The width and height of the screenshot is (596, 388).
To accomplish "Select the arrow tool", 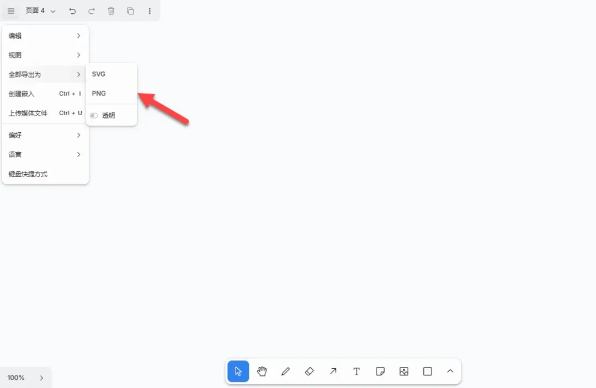I will pos(333,371).
